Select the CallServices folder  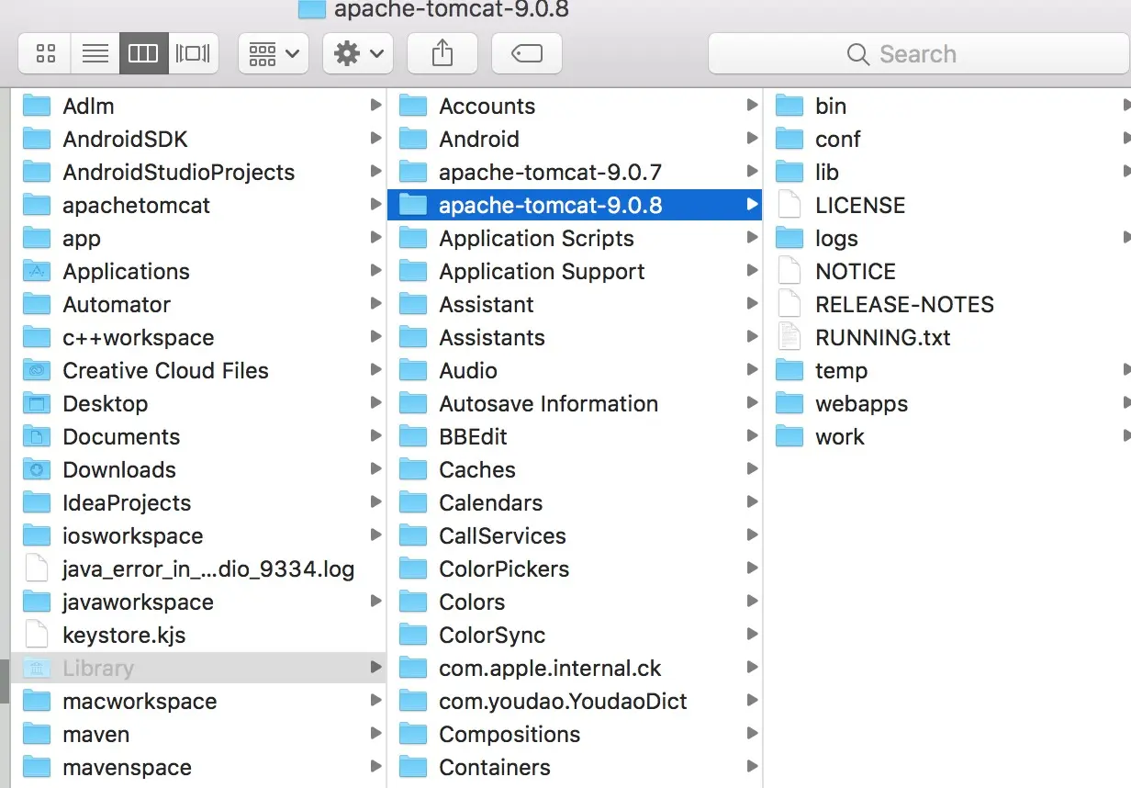tap(575, 536)
